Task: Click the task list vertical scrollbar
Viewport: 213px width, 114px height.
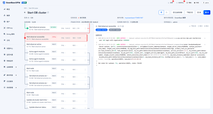Action: (92, 72)
